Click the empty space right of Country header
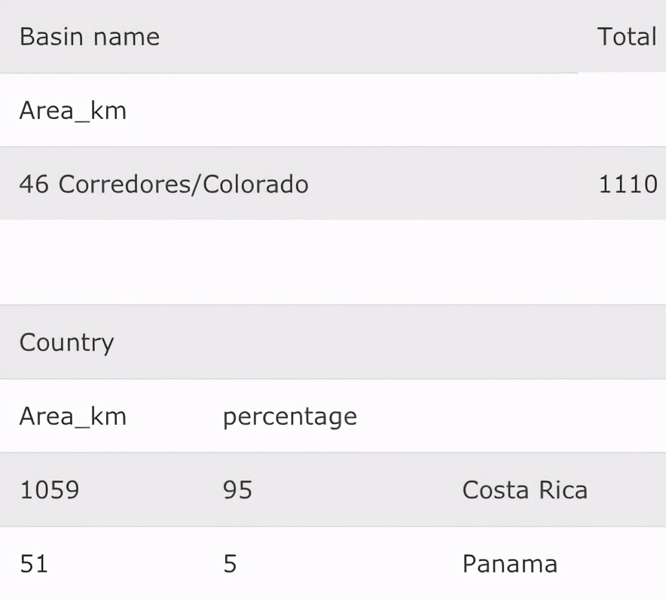666x601 pixels. point(377,343)
